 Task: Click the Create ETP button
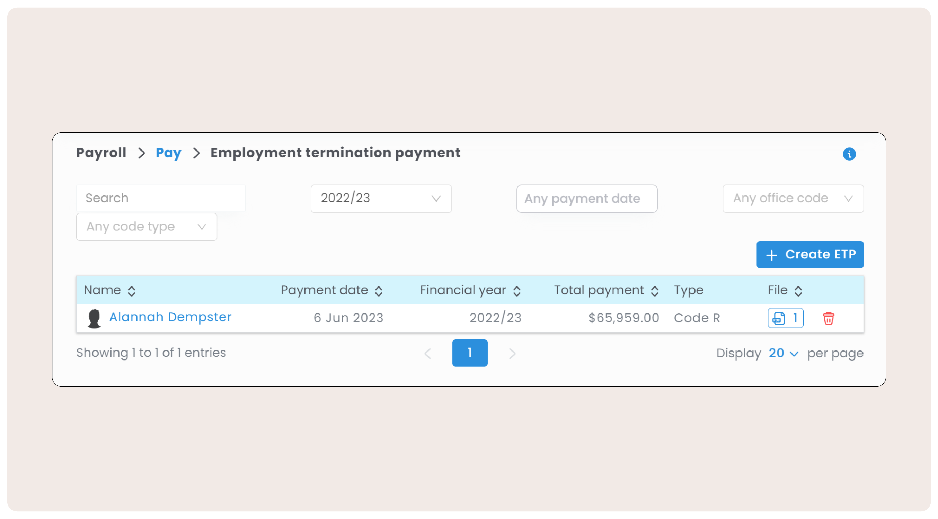(x=809, y=254)
